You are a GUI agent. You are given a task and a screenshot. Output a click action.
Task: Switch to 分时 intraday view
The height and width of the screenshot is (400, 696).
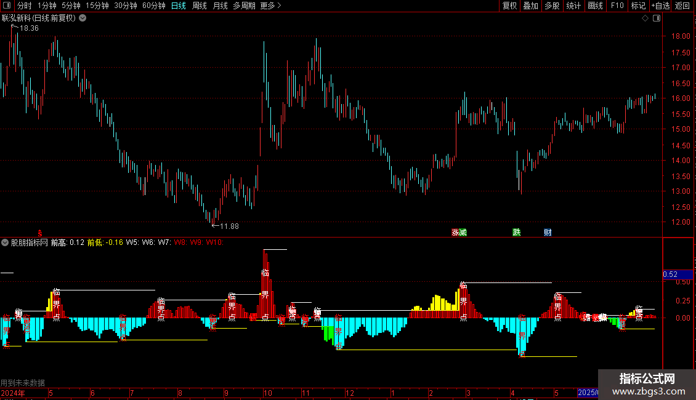(25, 6)
